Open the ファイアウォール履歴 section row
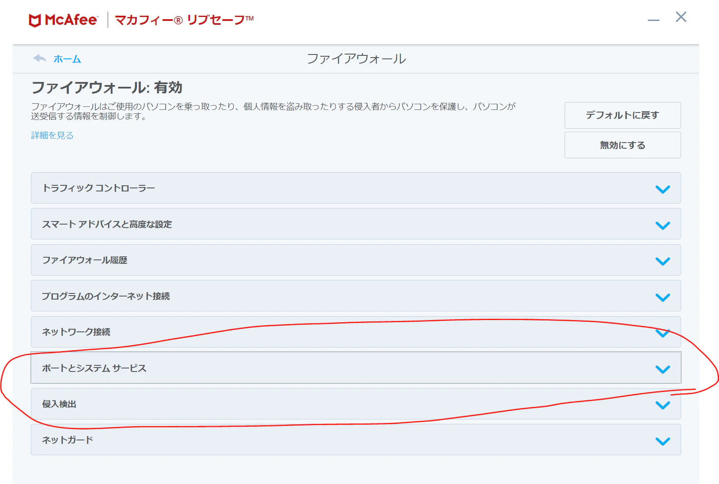The image size is (719, 484). (x=356, y=260)
